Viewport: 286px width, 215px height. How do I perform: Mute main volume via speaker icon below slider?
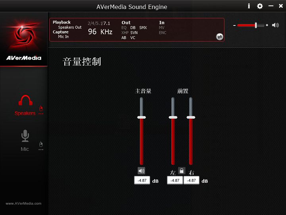(141, 171)
